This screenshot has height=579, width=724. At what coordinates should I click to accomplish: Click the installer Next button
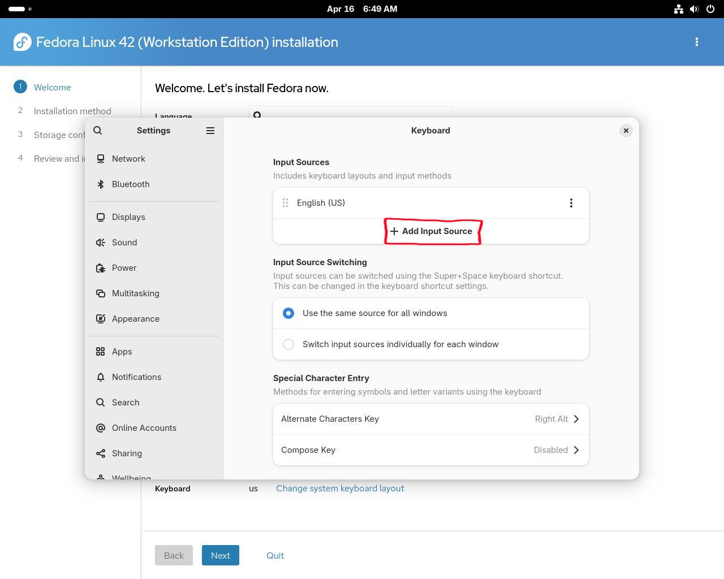221,555
